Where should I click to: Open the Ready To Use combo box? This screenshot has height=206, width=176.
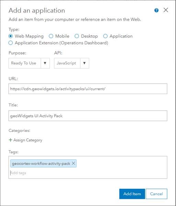(29, 63)
